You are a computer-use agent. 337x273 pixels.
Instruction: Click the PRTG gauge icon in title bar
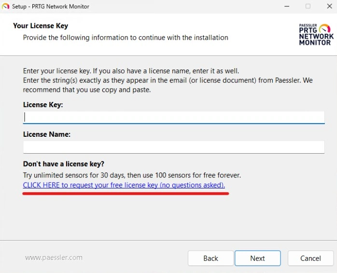click(6, 7)
